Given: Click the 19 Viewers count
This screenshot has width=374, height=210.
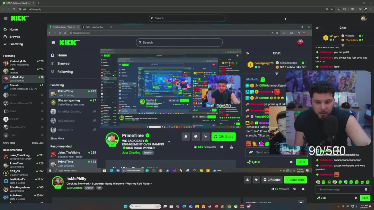Looking at the screenshot, I should click(x=280, y=189).
